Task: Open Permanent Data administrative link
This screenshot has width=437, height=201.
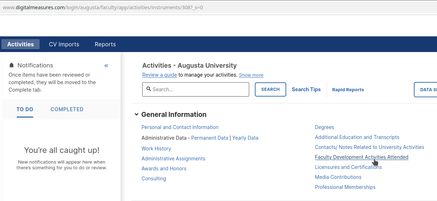Action: (x=210, y=138)
